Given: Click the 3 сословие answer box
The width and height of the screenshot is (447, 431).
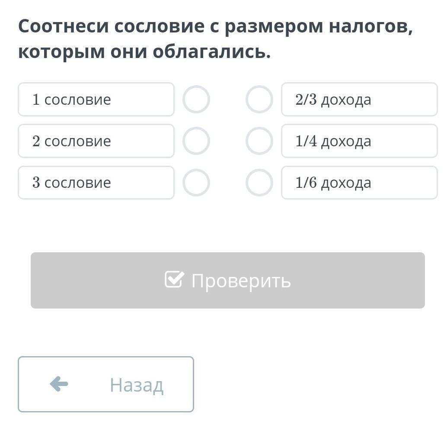Looking at the screenshot, I should tap(96, 183).
